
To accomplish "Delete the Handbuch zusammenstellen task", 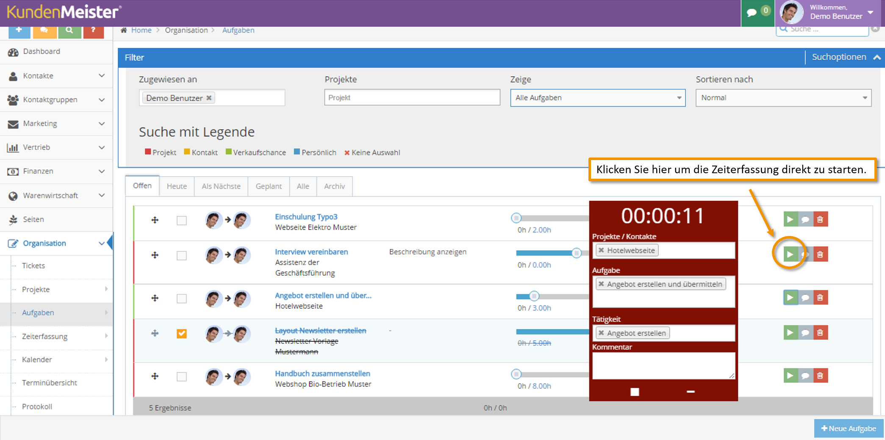I will click(x=820, y=375).
